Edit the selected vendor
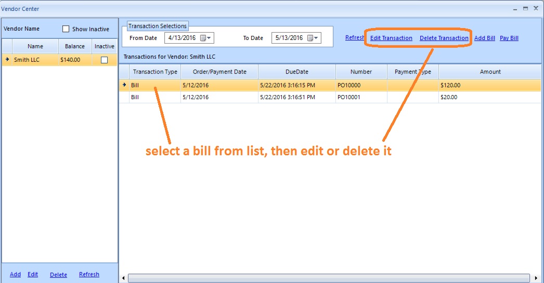Viewport: 544px width, 283px height. click(33, 274)
